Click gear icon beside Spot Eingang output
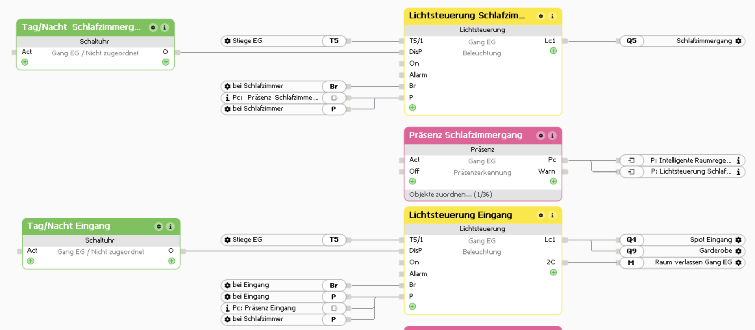This screenshot has height=330, width=755. click(x=739, y=240)
